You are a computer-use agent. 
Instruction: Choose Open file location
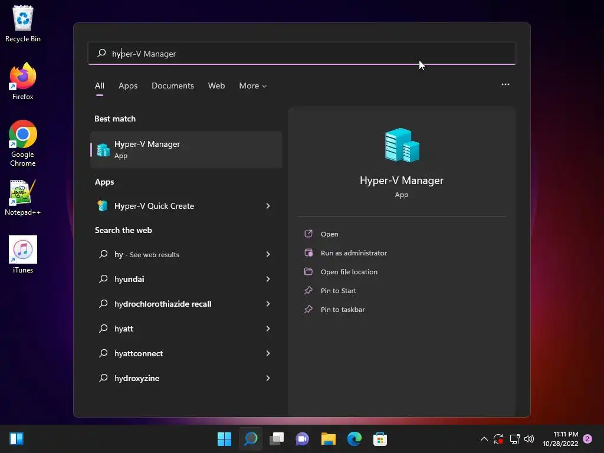click(349, 271)
